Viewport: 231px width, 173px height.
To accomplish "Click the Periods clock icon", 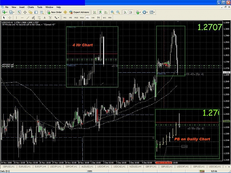I will [x=145, y=12].
